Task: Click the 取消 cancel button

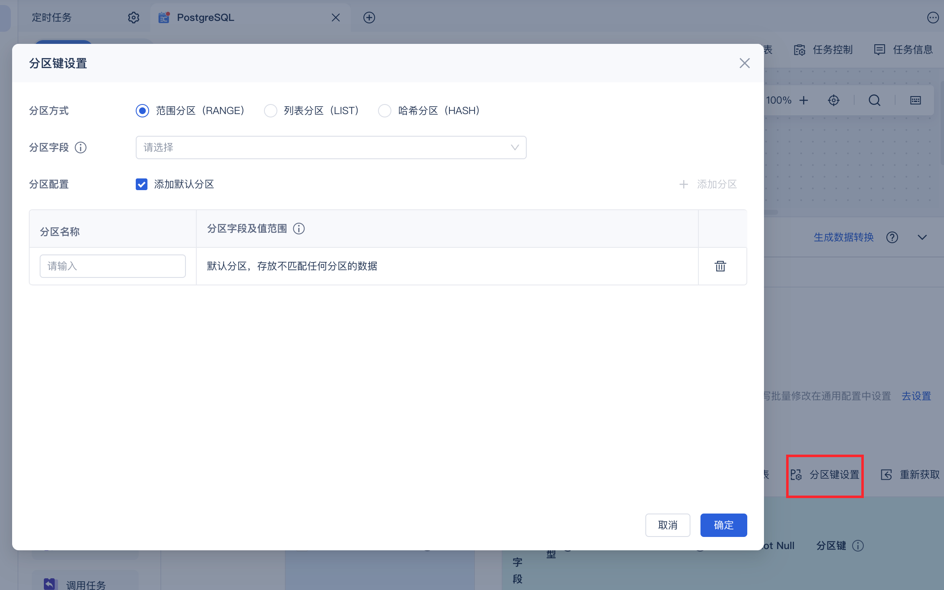Action: point(667,525)
